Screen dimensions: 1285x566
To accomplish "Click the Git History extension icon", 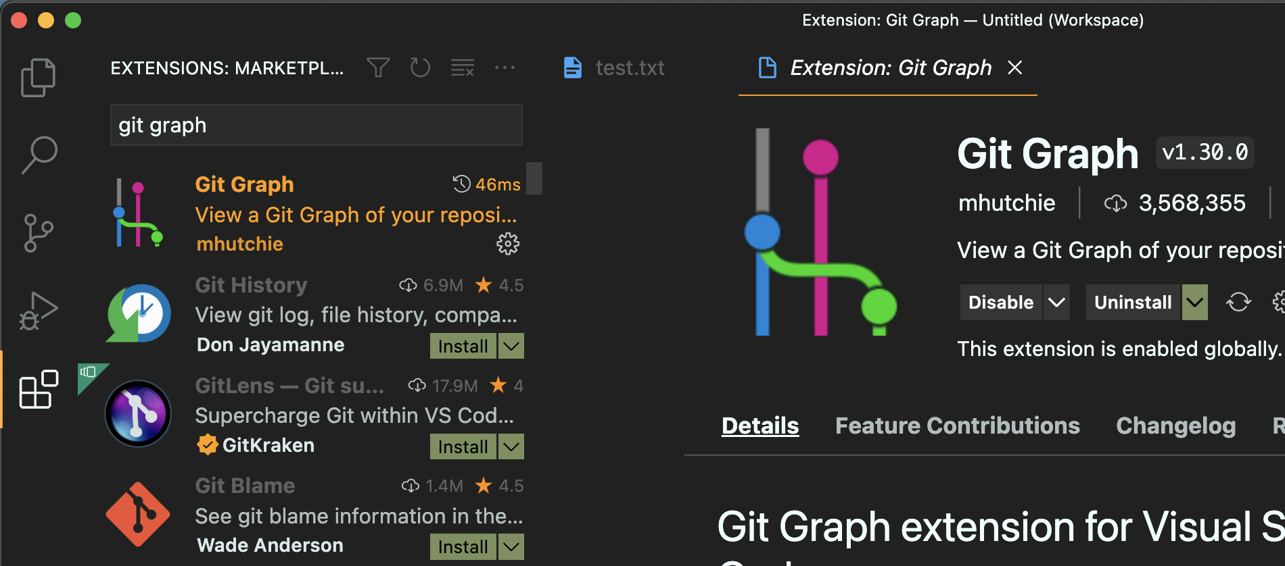I will [x=139, y=313].
